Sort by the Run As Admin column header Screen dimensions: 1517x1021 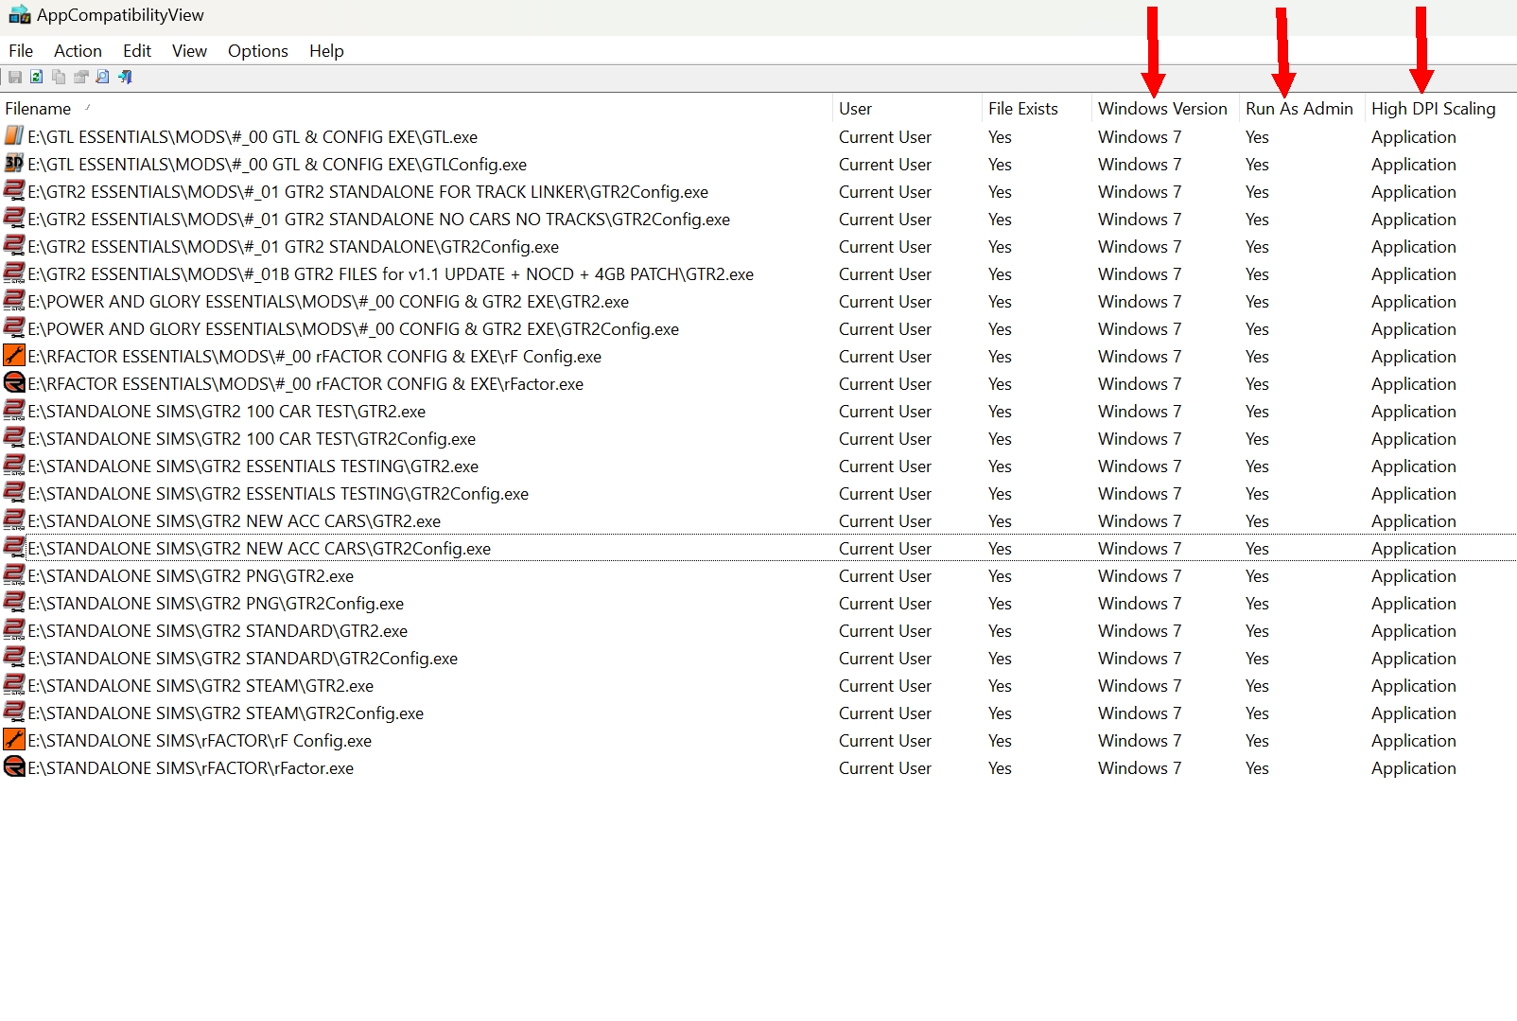[1302, 109]
